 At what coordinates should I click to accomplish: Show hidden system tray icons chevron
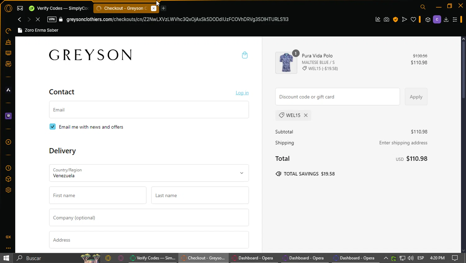pos(386,258)
